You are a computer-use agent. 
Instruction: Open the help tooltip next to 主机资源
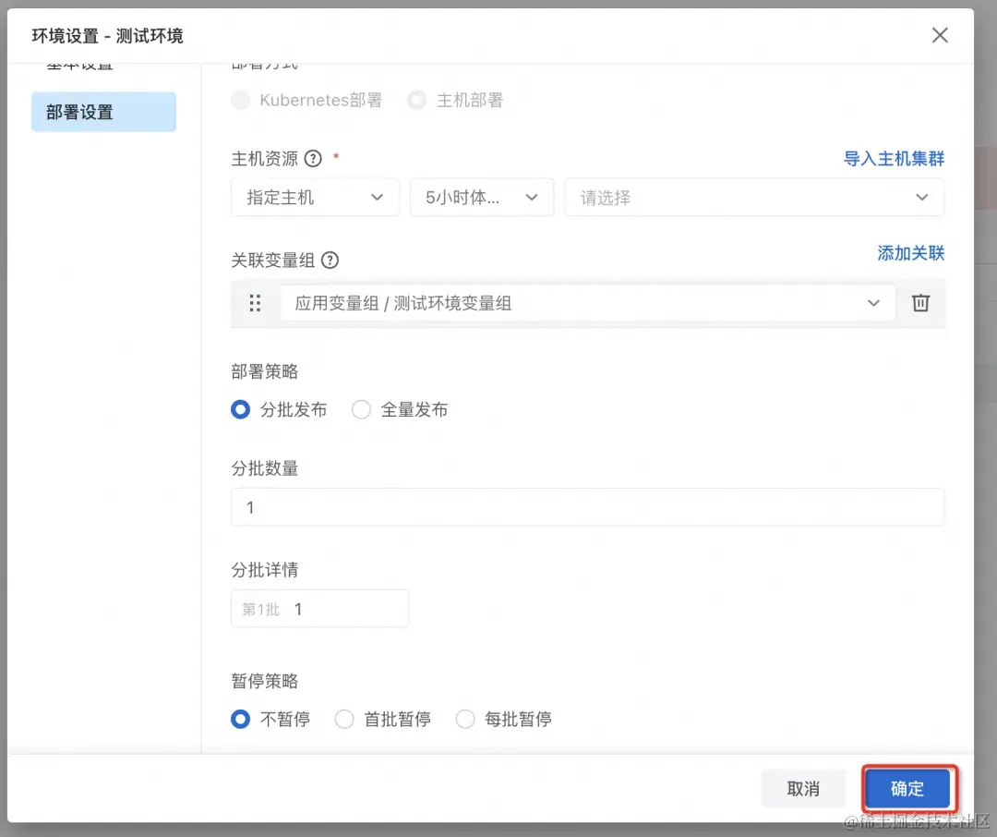(x=311, y=158)
